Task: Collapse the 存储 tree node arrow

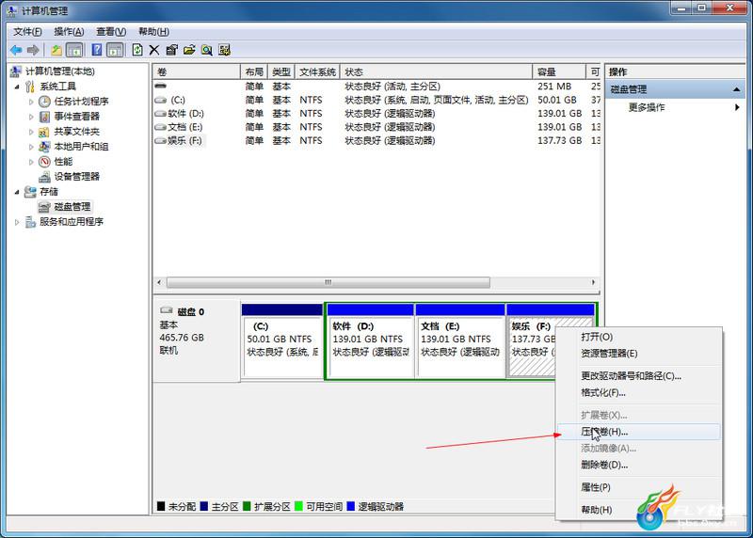Action: point(17,192)
